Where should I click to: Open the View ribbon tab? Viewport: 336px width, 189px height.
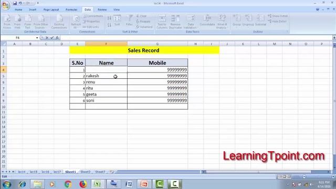[117, 9]
